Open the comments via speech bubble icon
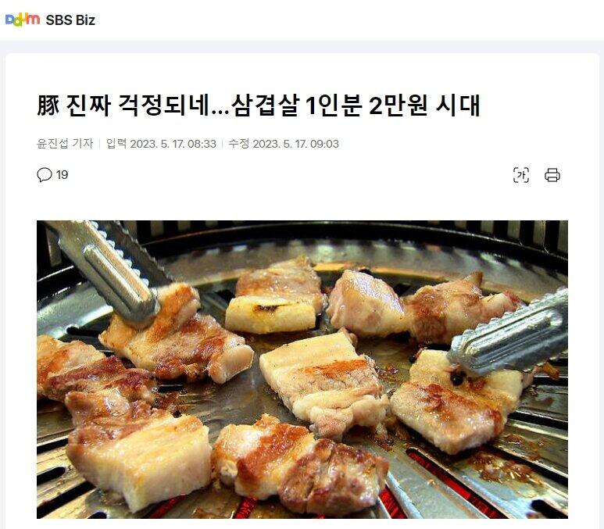Screen dimensions: 604x529 tap(45, 174)
